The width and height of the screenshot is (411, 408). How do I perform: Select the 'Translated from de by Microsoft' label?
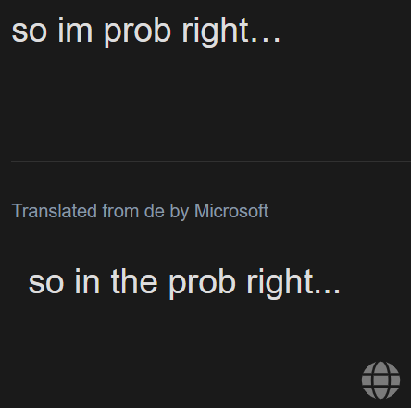(140, 212)
